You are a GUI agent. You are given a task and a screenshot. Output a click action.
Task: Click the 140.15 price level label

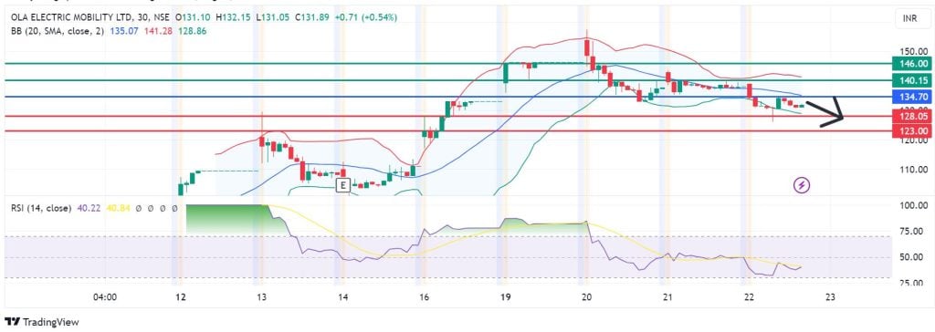tap(912, 80)
